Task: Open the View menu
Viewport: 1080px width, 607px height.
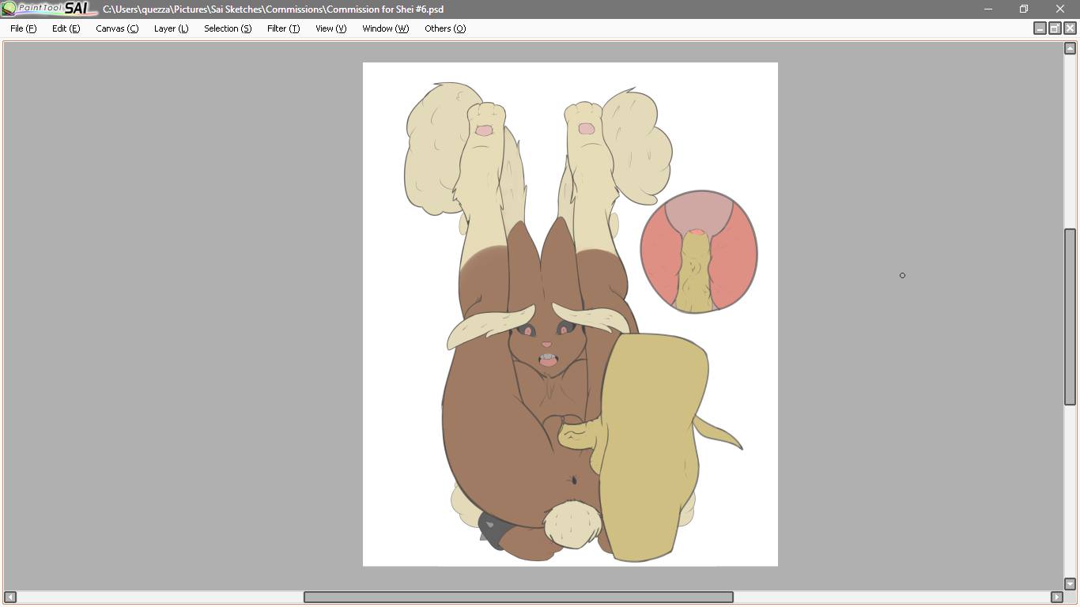Action: coord(330,28)
